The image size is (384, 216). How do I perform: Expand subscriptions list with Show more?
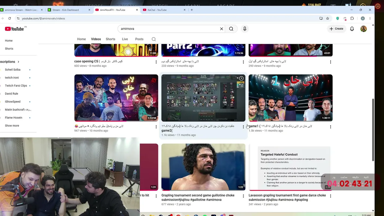point(12,126)
